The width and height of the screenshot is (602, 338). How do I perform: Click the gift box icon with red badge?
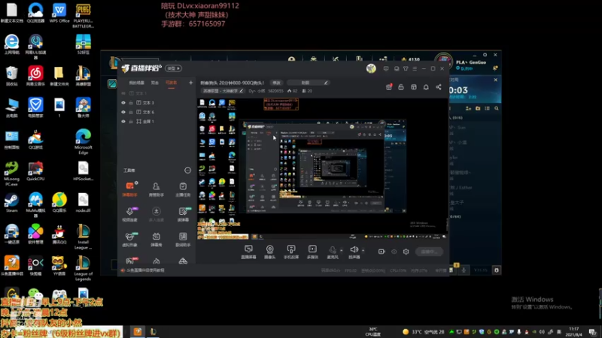tap(389, 87)
